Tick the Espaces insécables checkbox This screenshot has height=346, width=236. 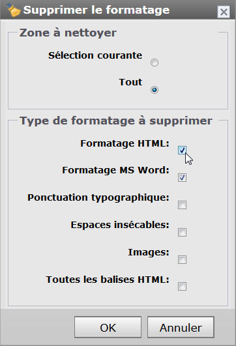(182, 233)
